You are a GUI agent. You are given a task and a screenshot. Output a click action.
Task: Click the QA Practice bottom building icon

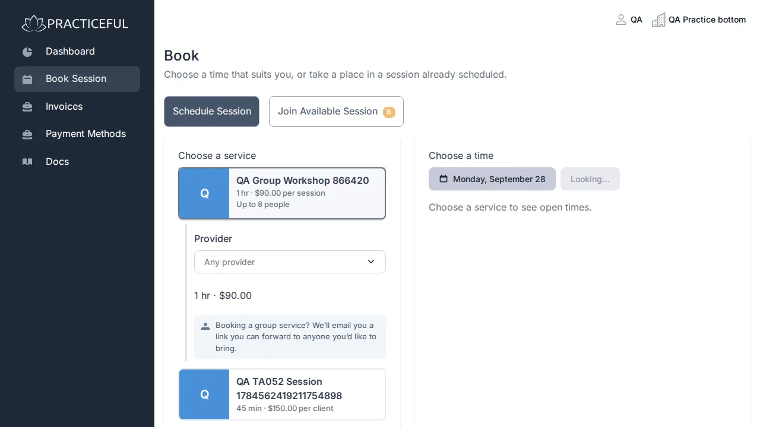tap(658, 20)
